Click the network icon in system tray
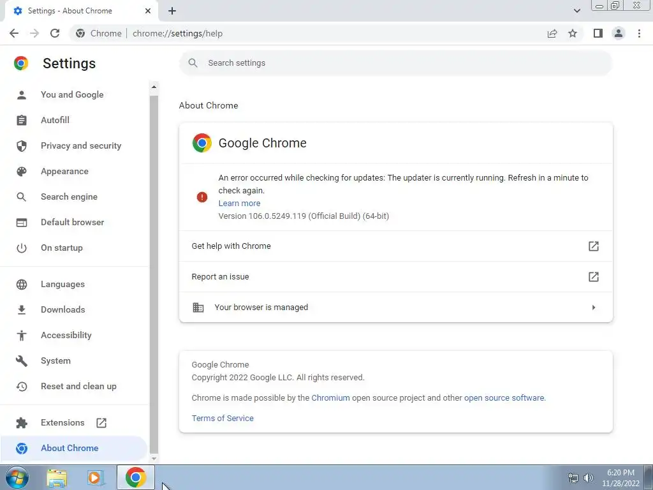The image size is (653, 490). tap(573, 478)
